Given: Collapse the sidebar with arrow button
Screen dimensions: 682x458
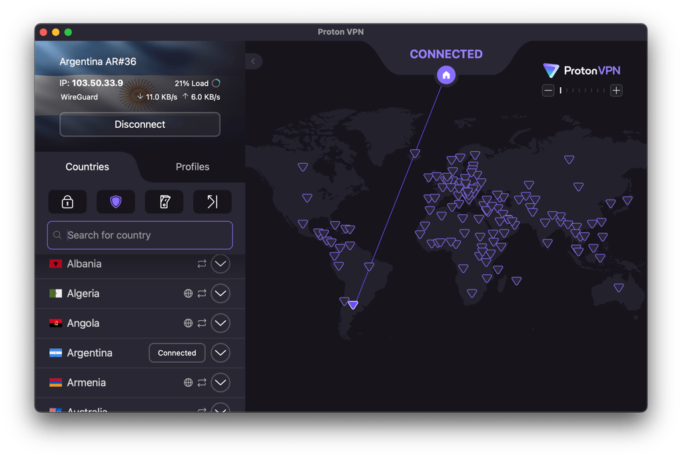Looking at the screenshot, I should [254, 61].
